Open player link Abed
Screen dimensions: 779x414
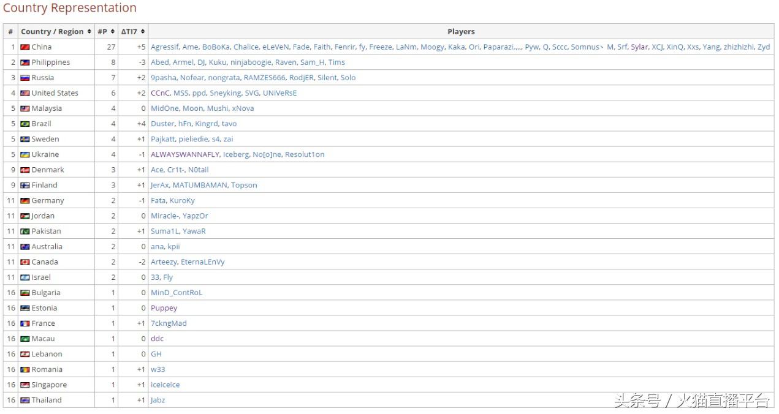coord(159,62)
